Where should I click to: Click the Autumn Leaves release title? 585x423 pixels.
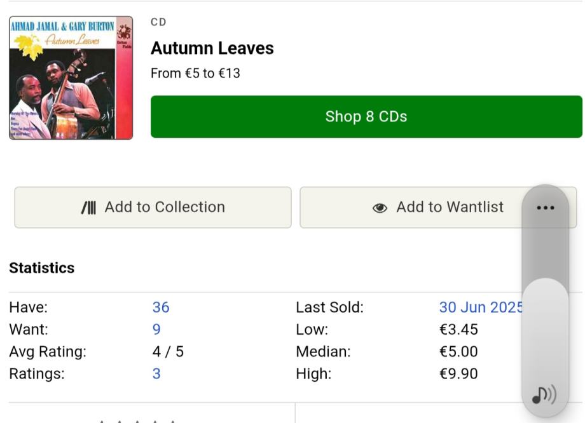[x=212, y=48]
